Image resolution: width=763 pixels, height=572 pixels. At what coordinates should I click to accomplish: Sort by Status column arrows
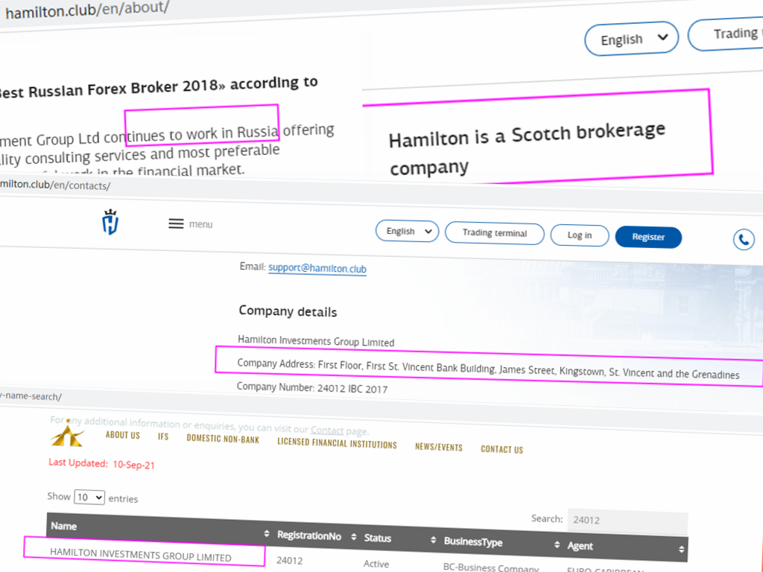point(433,540)
